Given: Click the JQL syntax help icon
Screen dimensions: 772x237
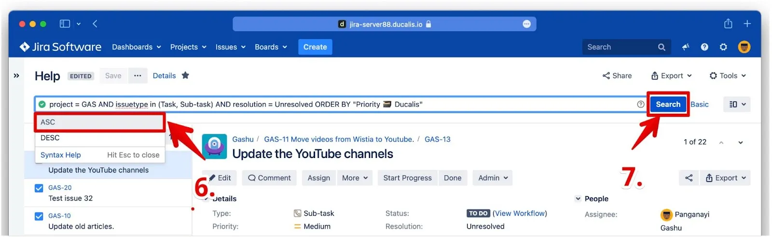Looking at the screenshot, I should [640, 105].
